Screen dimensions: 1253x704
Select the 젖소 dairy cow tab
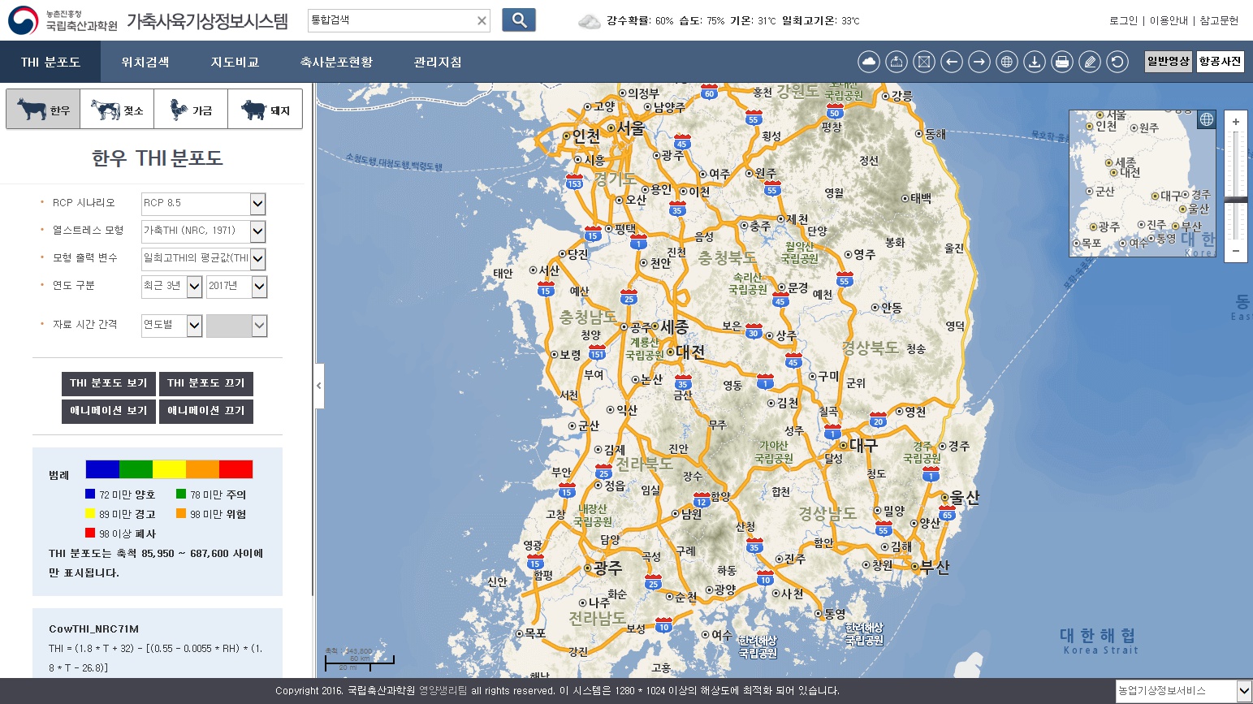[117, 110]
